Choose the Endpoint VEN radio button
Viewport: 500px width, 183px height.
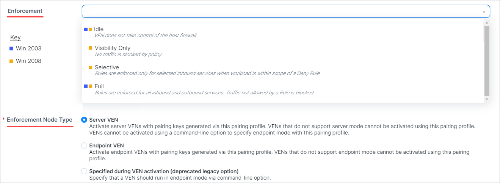84,145
